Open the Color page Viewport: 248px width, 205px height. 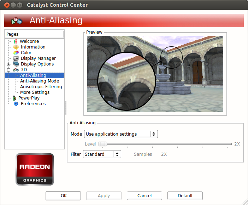26,53
